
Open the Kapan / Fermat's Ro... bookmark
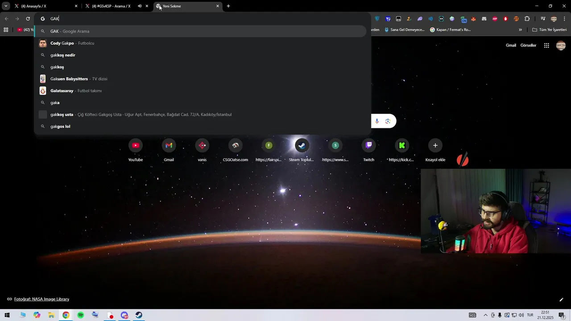451,30
